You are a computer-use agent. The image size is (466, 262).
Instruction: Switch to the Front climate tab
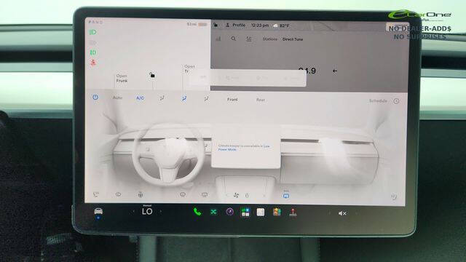[x=232, y=100]
